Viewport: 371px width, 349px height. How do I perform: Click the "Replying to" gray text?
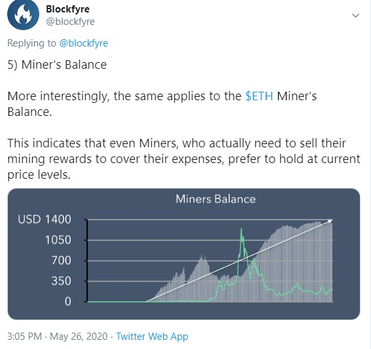(31, 43)
